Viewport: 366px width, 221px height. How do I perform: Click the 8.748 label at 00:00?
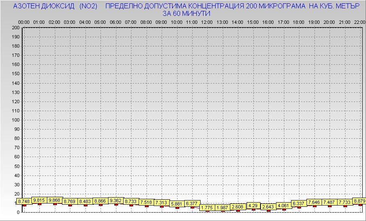coord(24,201)
